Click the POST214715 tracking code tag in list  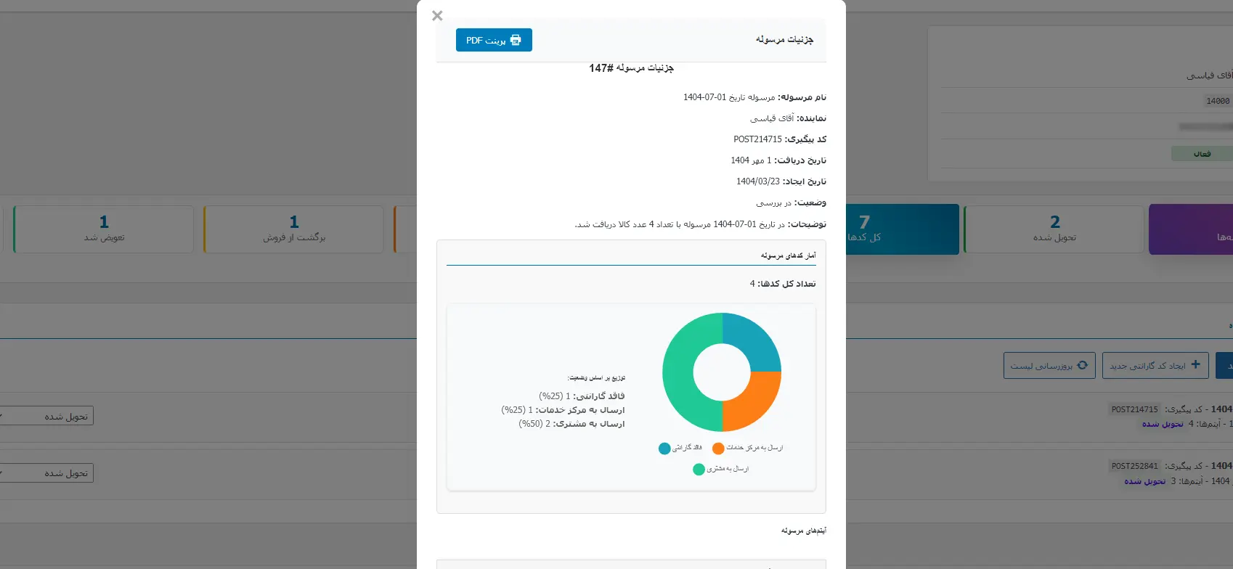(1134, 409)
